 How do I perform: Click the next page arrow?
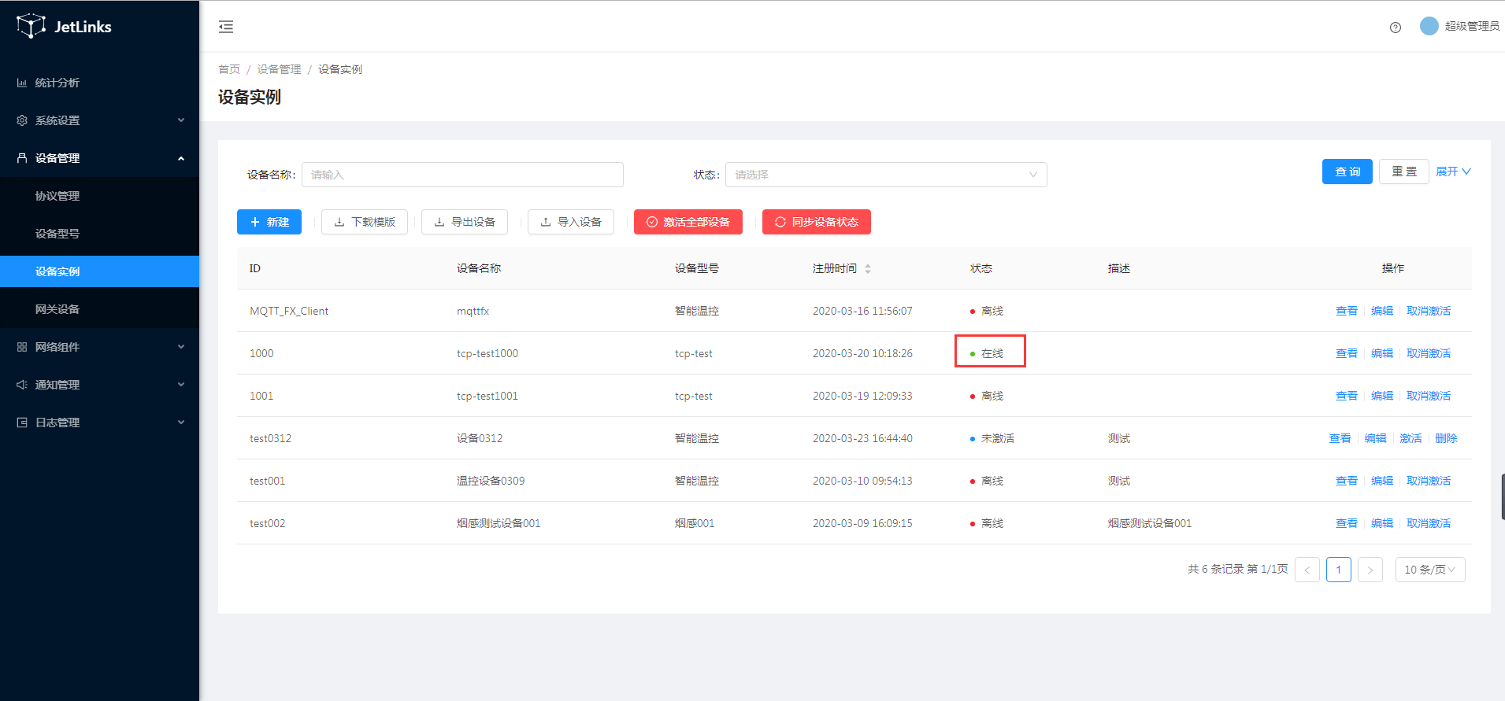coord(1370,570)
